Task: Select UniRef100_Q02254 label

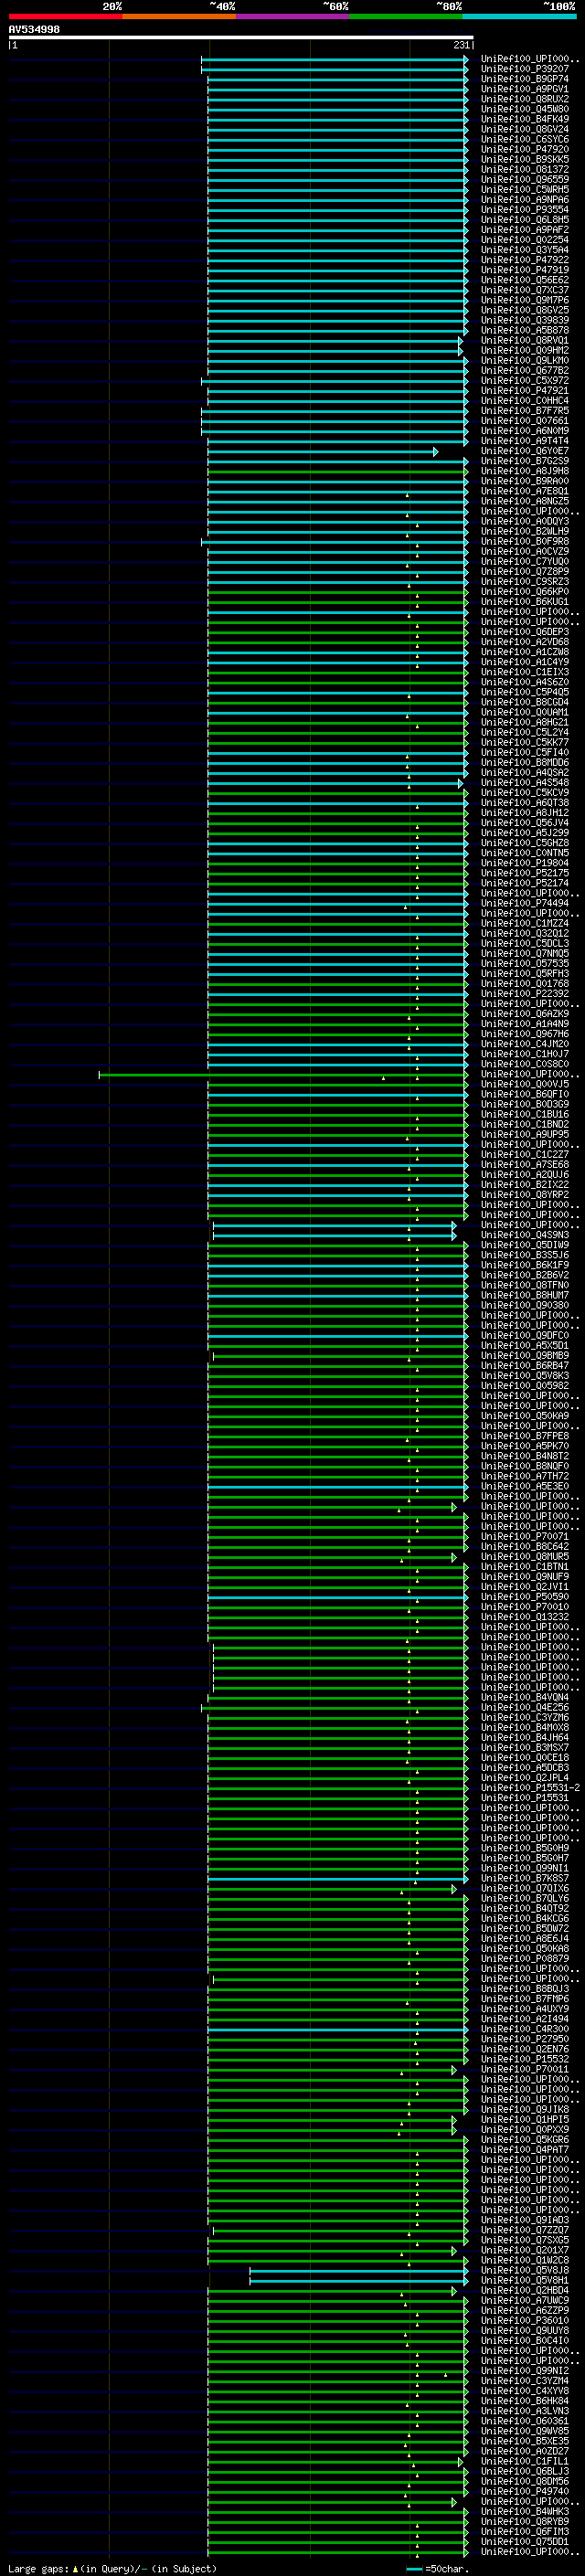Action: click(524, 240)
